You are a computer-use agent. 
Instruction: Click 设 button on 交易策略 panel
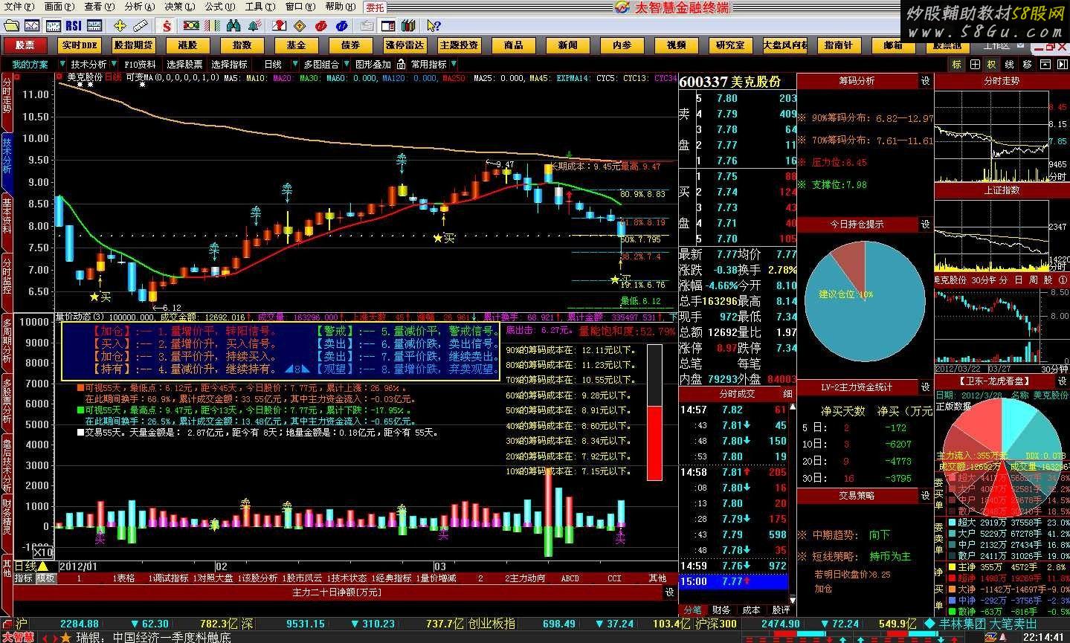click(925, 495)
